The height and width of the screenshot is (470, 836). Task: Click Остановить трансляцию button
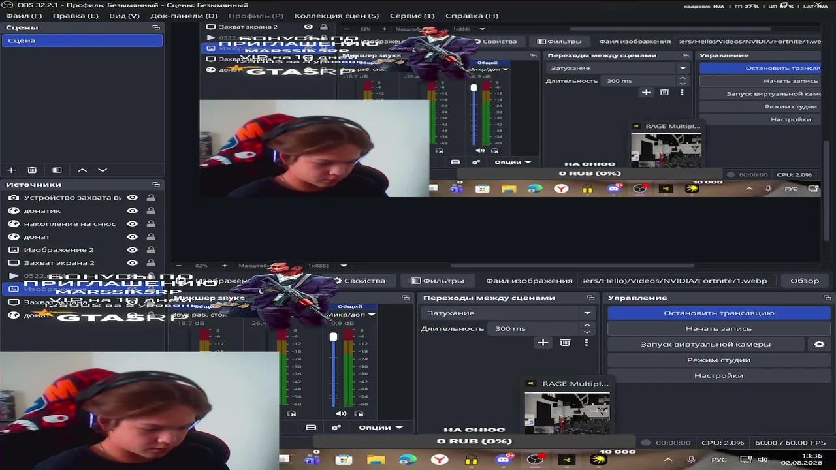point(719,313)
